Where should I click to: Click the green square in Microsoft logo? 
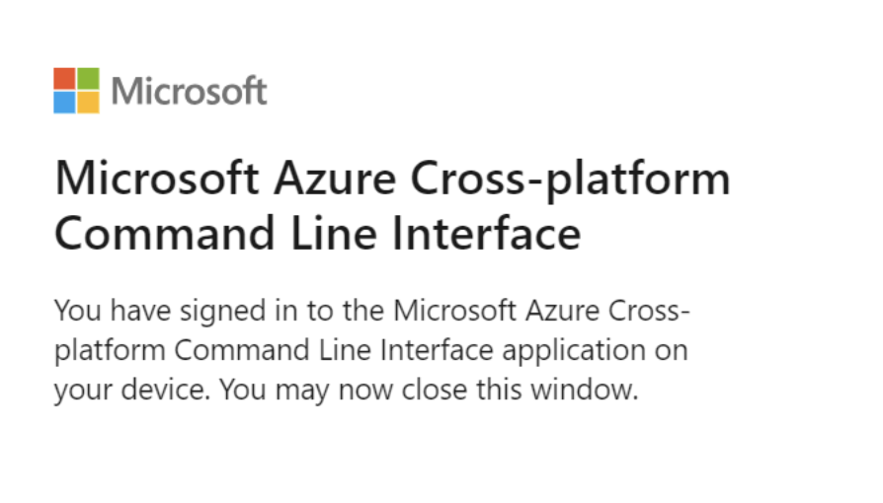pos(88,79)
